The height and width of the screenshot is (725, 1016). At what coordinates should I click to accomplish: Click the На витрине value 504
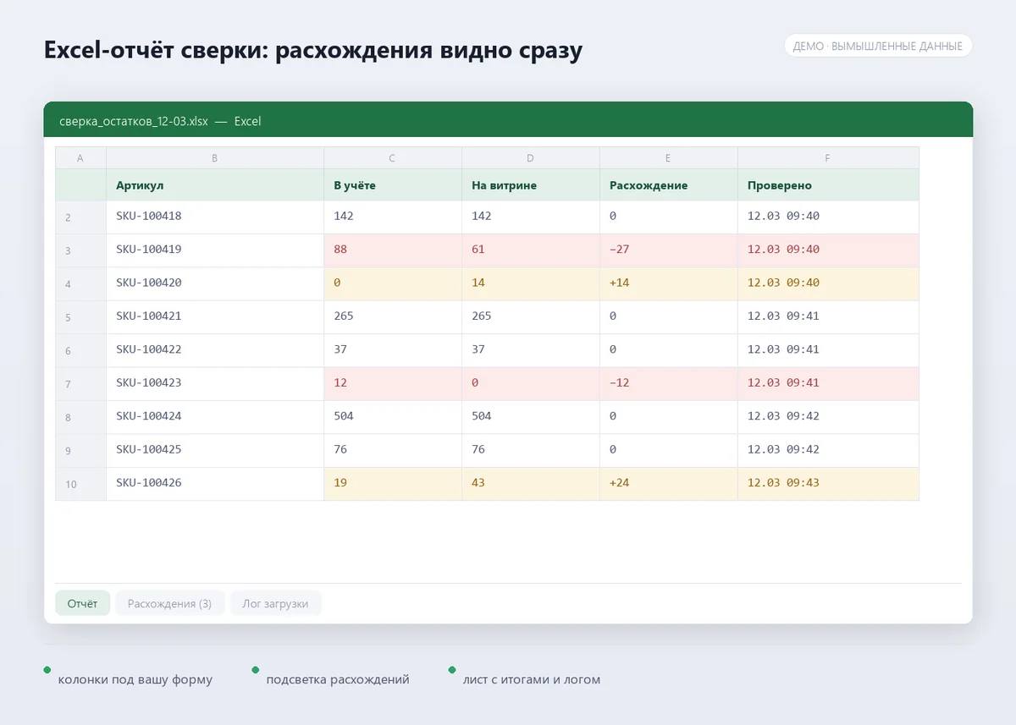click(531, 417)
